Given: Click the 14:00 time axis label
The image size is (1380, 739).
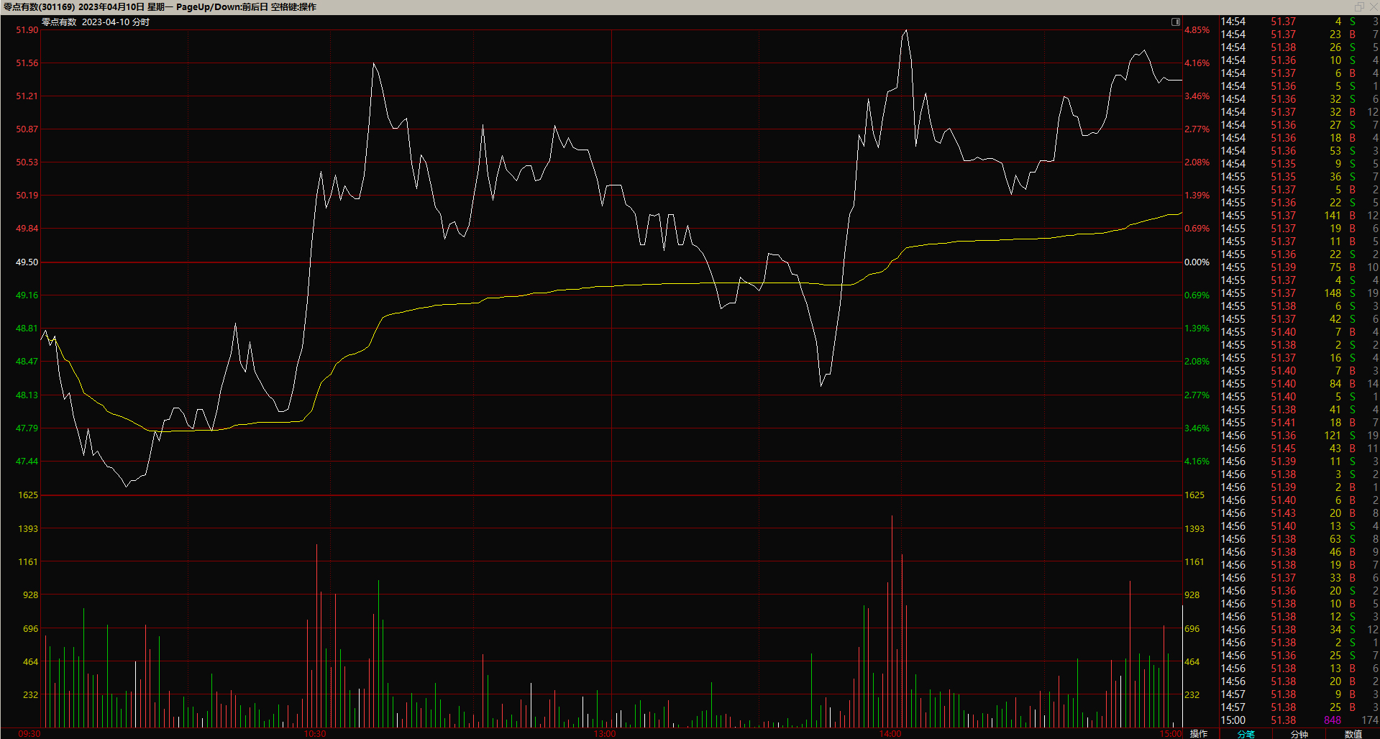Looking at the screenshot, I should pos(890,733).
